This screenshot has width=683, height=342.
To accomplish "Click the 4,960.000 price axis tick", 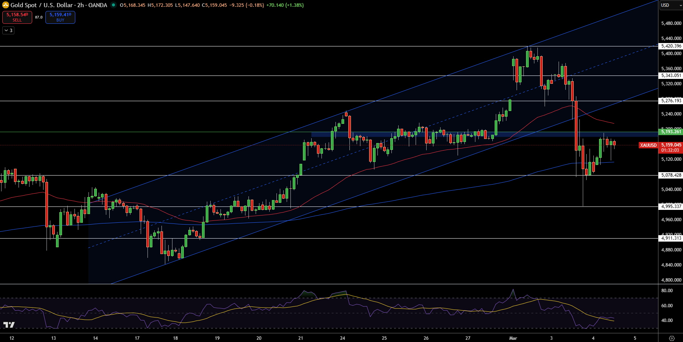I will click(x=671, y=220).
